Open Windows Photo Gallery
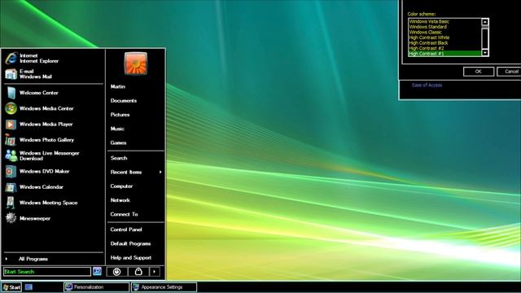The image size is (521, 293). point(53,140)
